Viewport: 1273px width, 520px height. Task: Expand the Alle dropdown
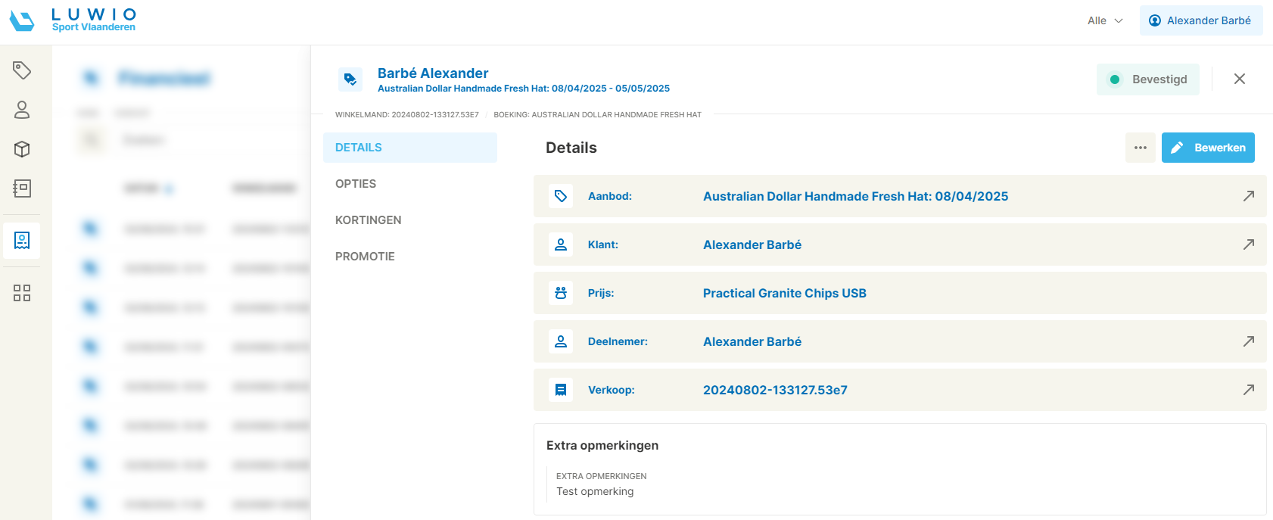pyautogui.click(x=1105, y=20)
